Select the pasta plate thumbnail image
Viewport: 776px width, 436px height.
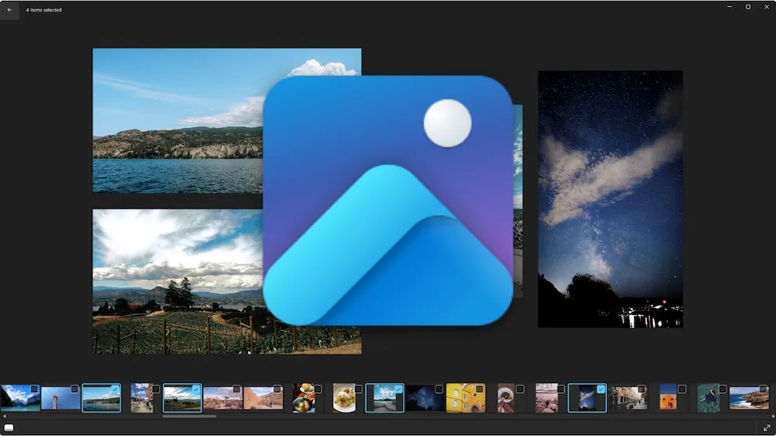344,398
